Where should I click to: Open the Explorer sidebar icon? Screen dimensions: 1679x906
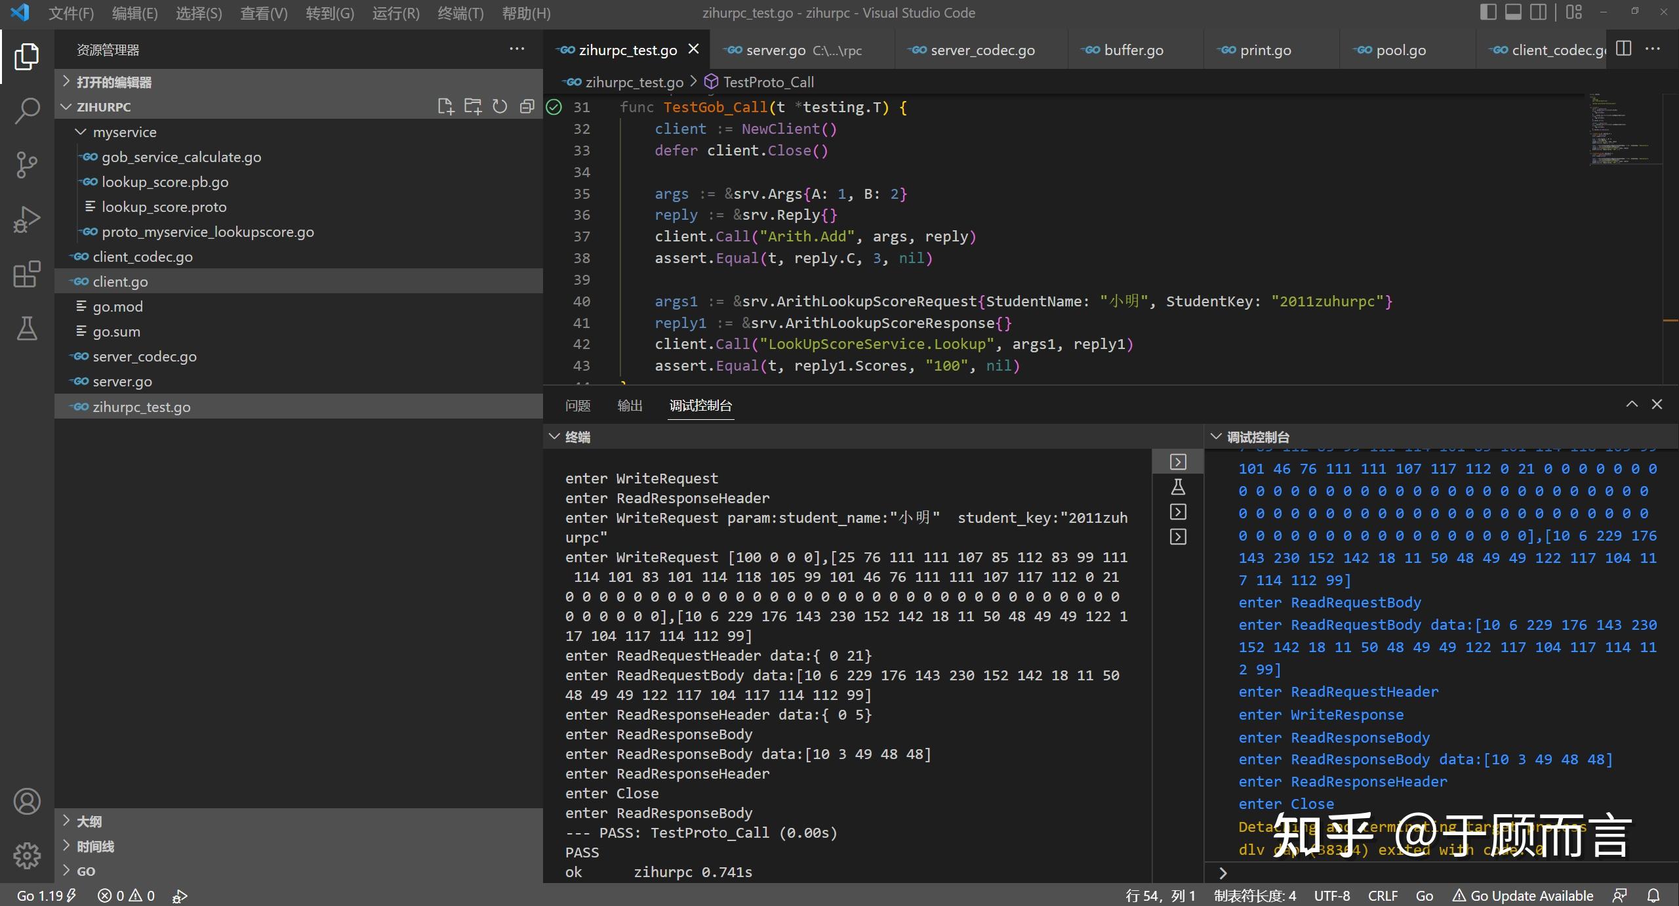coord(26,56)
